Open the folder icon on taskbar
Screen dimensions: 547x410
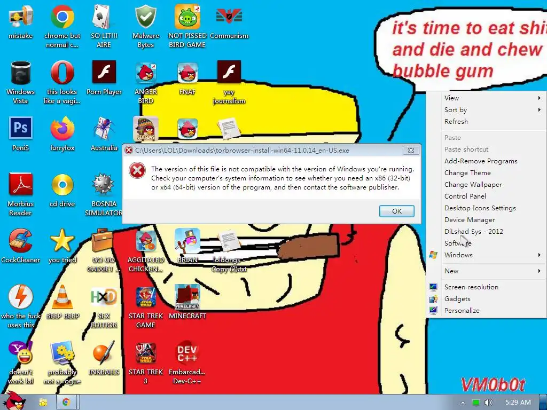click(x=43, y=403)
